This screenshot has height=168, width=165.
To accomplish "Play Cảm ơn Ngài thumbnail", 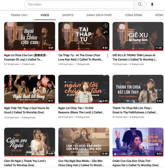I will pyautogui.click(x=29, y=142).
